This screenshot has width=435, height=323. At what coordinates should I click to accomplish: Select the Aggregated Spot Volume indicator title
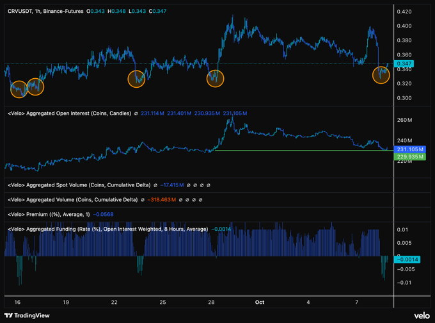click(79, 185)
